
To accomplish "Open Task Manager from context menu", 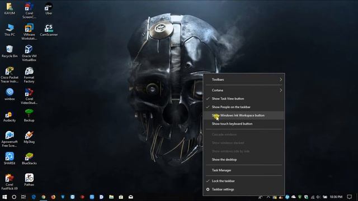I will click(244, 170).
